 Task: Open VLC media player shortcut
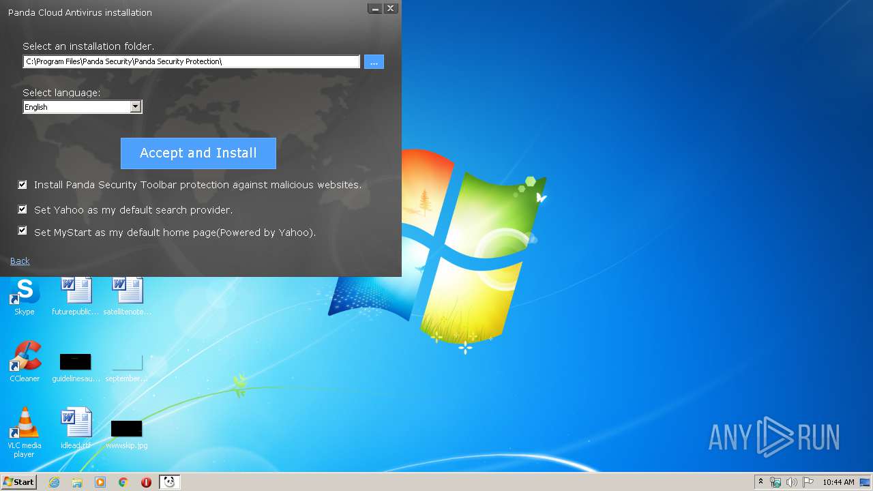(25, 431)
